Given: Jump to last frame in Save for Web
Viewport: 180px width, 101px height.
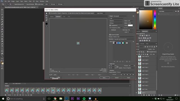Looking at the screenshot, I should point(133,75).
